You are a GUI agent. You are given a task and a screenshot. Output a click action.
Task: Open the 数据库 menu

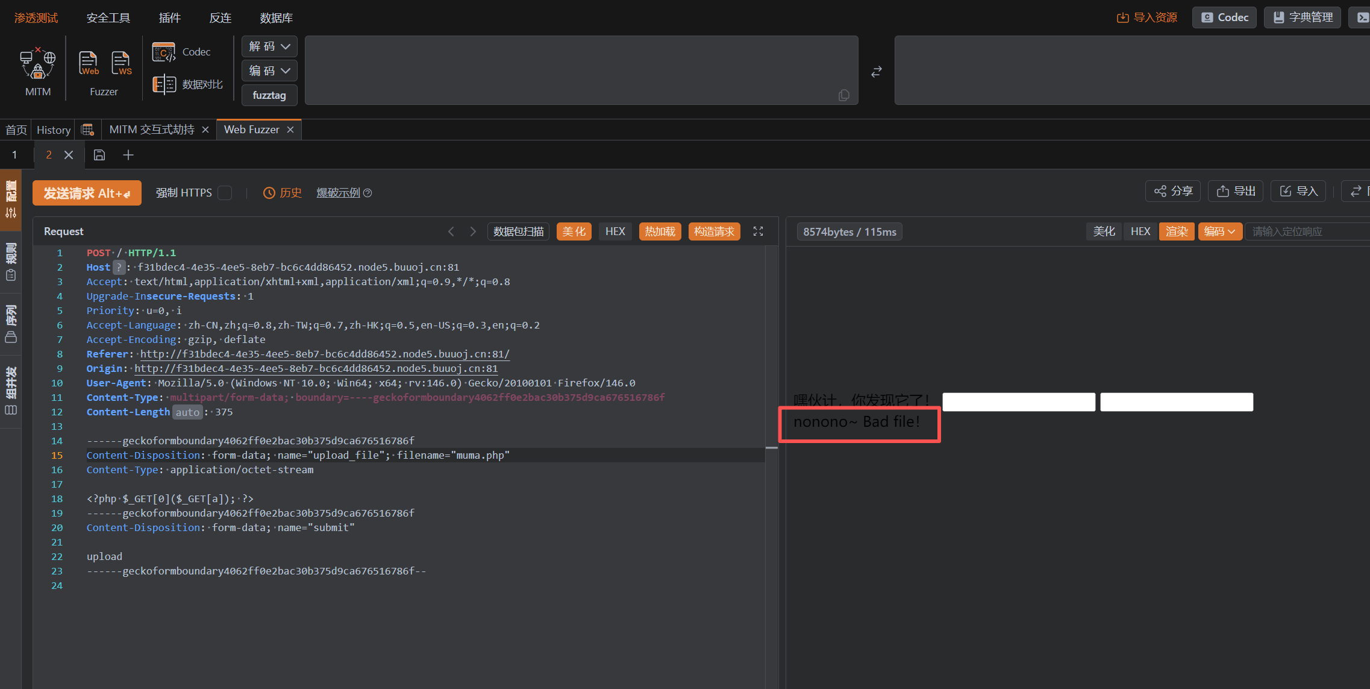point(276,18)
